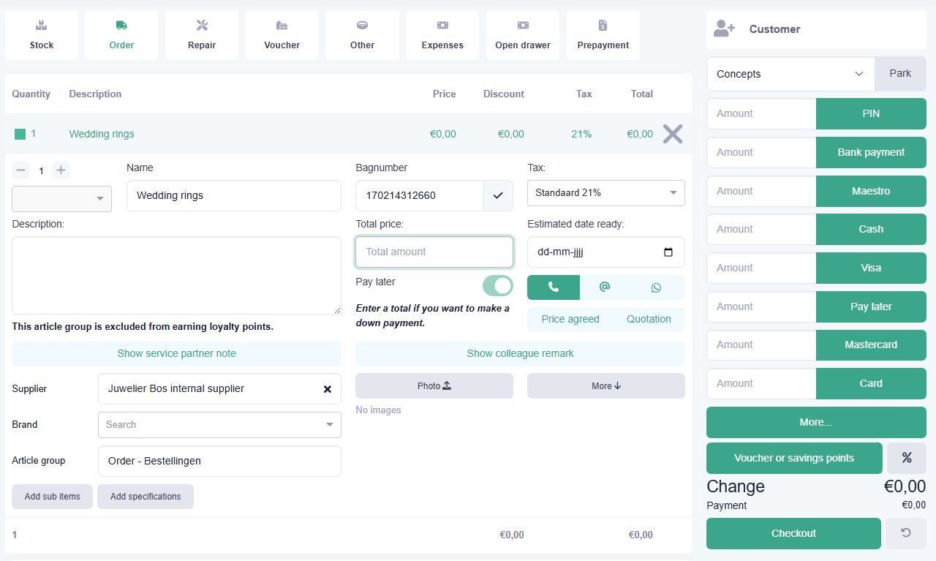This screenshot has width=936, height=561.
Task: Increase quantity with the plus button
Action: 61,170
